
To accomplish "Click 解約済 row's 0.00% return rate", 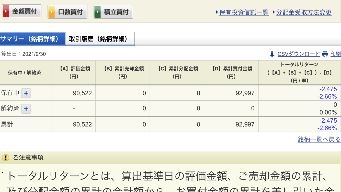I will click(328, 112).
